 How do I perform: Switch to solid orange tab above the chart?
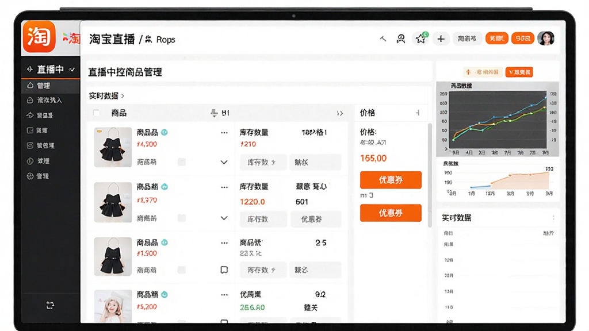click(519, 72)
